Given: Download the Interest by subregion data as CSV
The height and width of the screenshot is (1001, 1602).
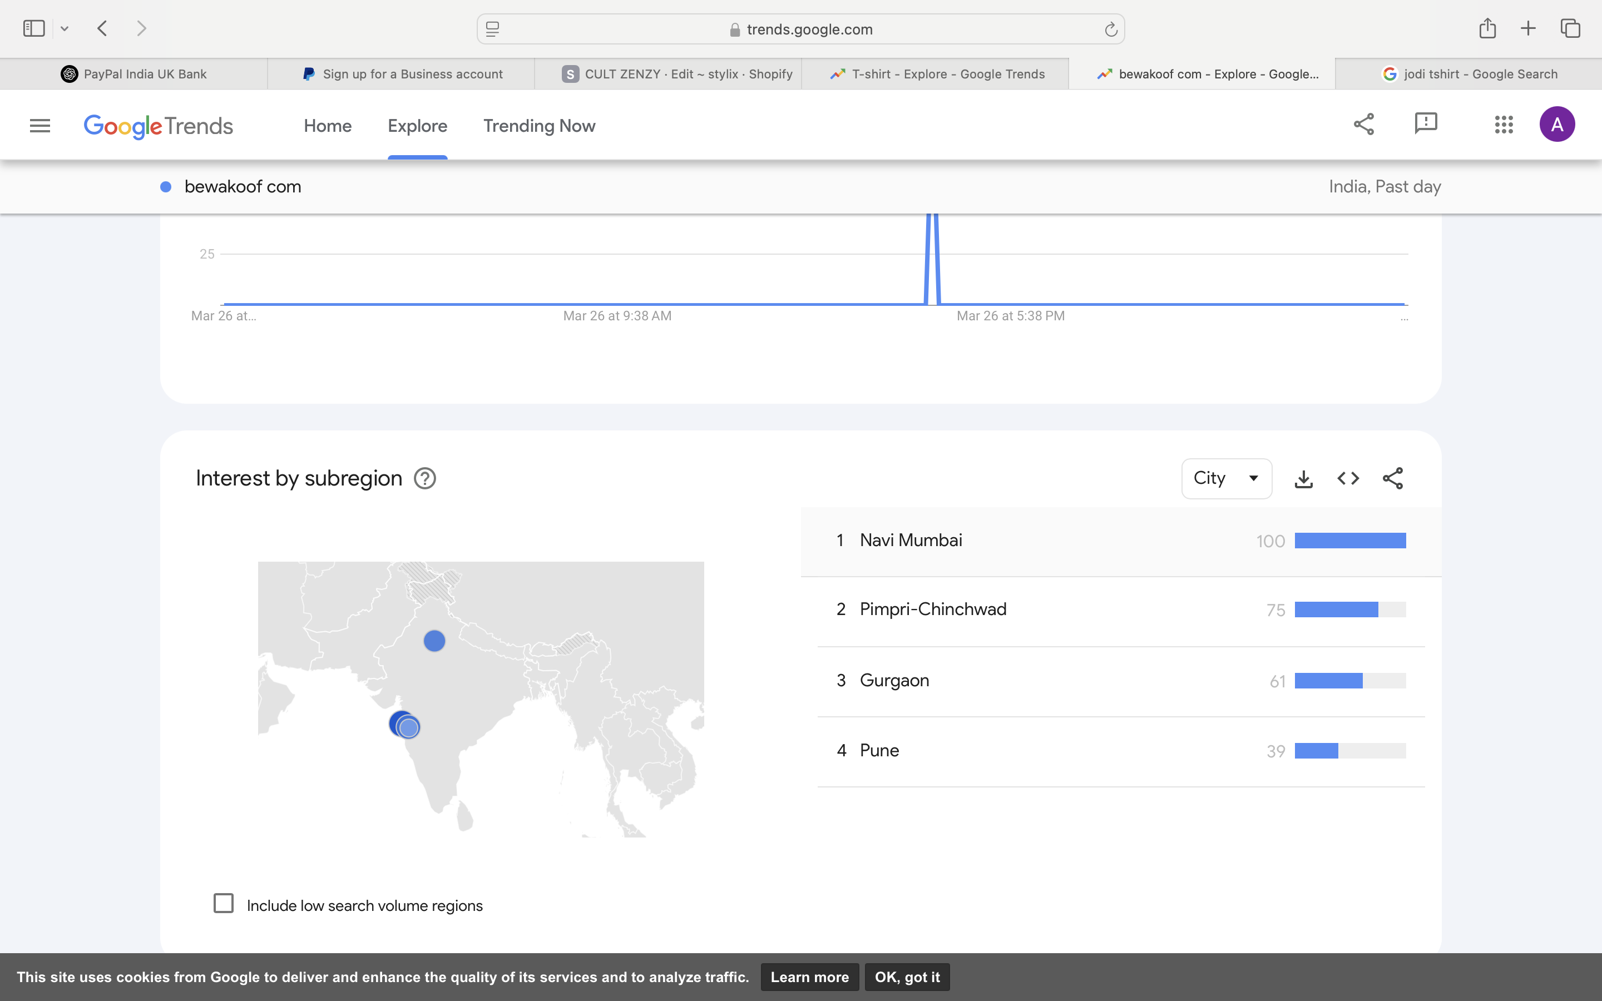Looking at the screenshot, I should point(1303,478).
